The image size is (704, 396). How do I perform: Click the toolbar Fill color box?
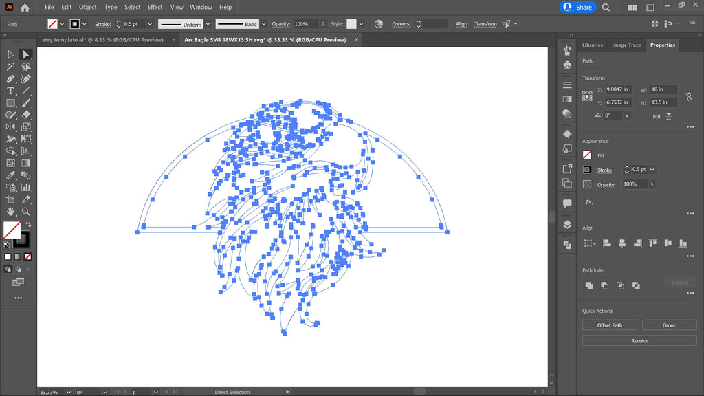coord(12,230)
